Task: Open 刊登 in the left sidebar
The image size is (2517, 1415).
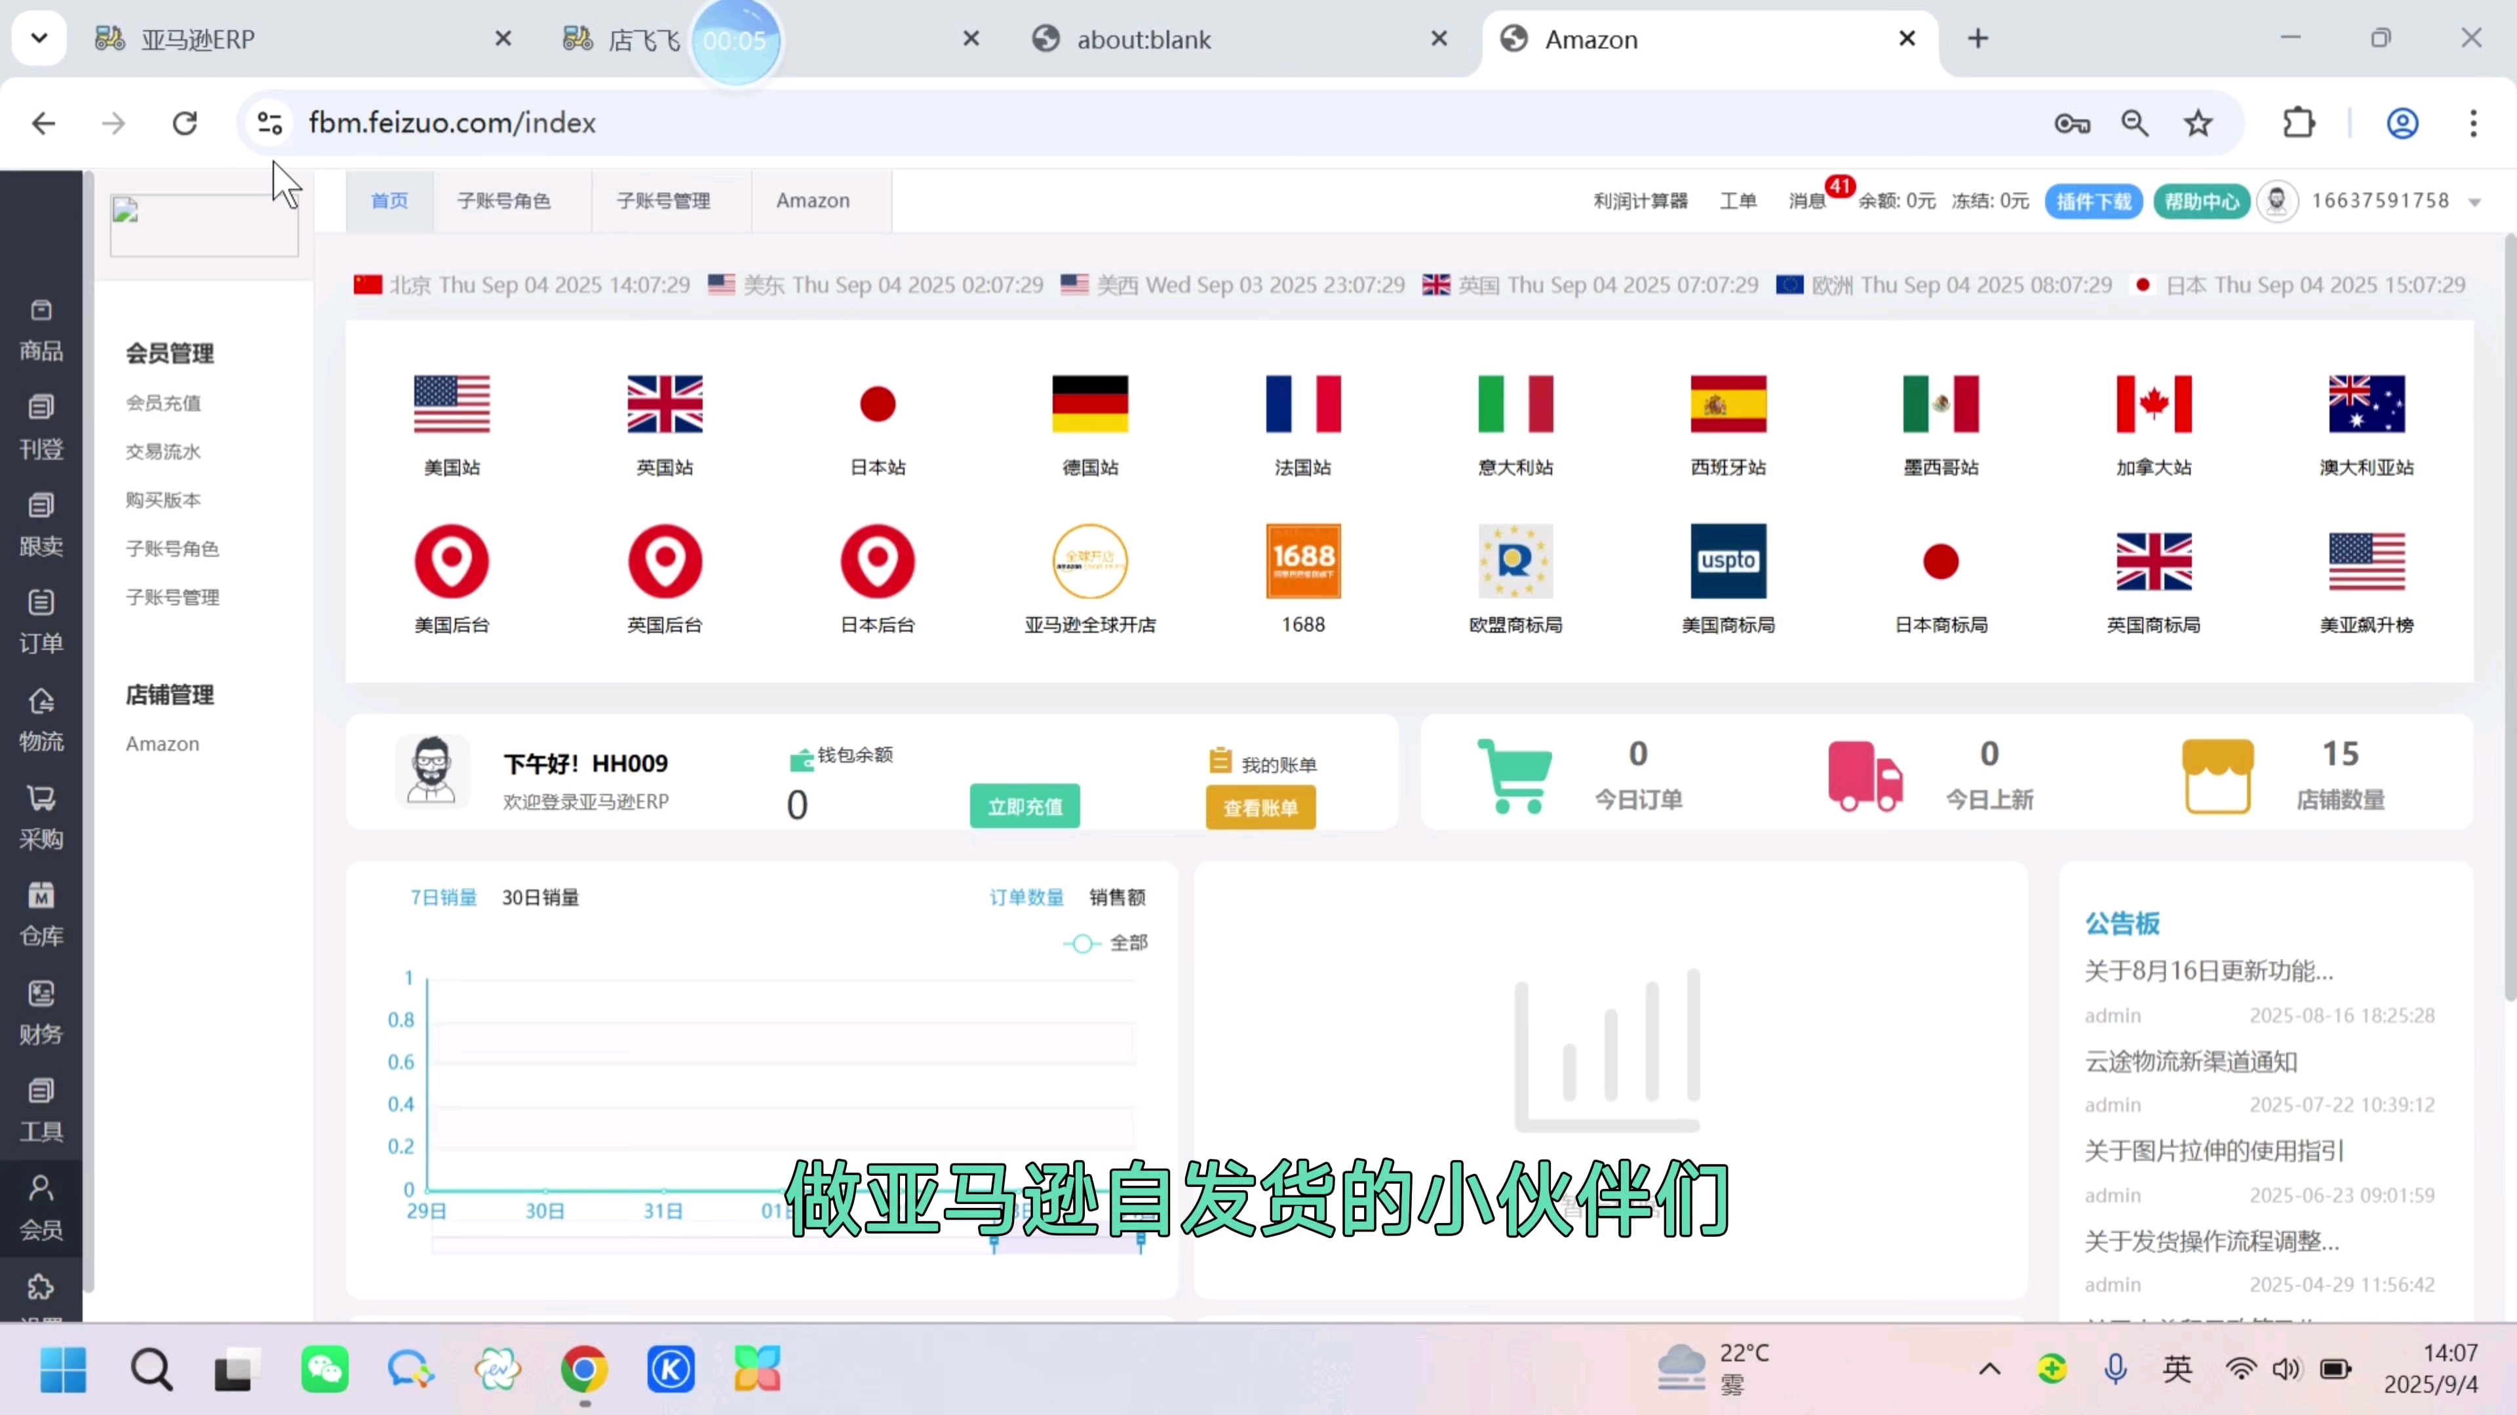Action: point(41,428)
